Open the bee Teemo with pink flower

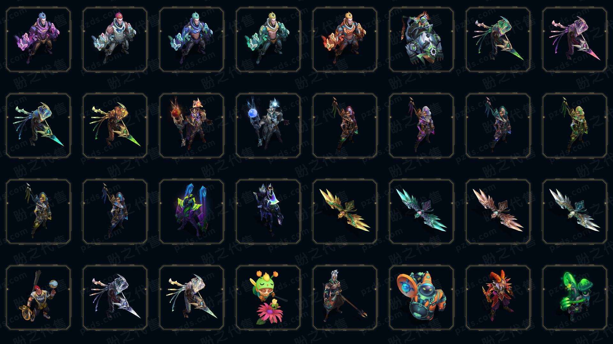[268, 297]
